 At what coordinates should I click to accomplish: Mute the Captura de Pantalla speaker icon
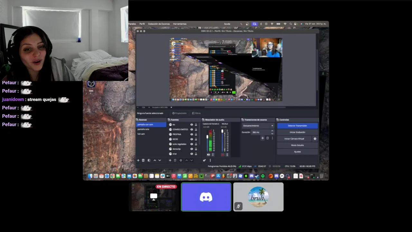pos(208,155)
